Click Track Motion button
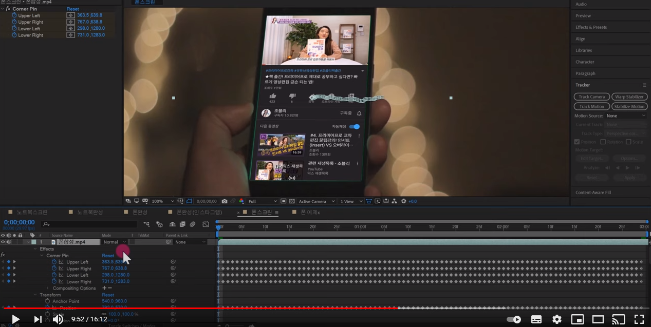Image resolution: width=651 pixels, height=327 pixels. [592, 106]
